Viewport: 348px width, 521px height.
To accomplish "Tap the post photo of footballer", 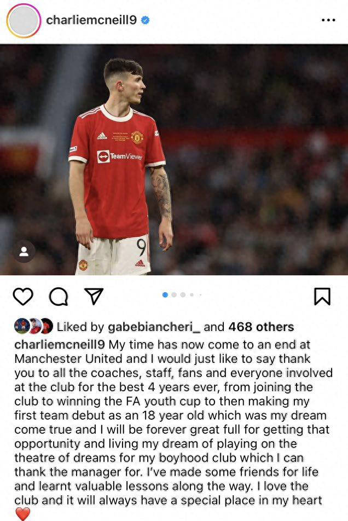I will [x=174, y=159].
